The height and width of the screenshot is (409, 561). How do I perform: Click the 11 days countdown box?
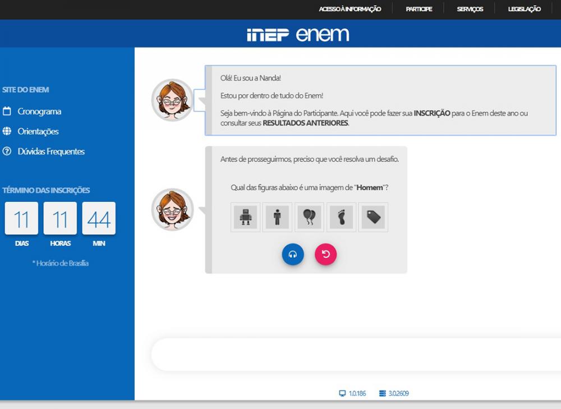click(x=21, y=219)
